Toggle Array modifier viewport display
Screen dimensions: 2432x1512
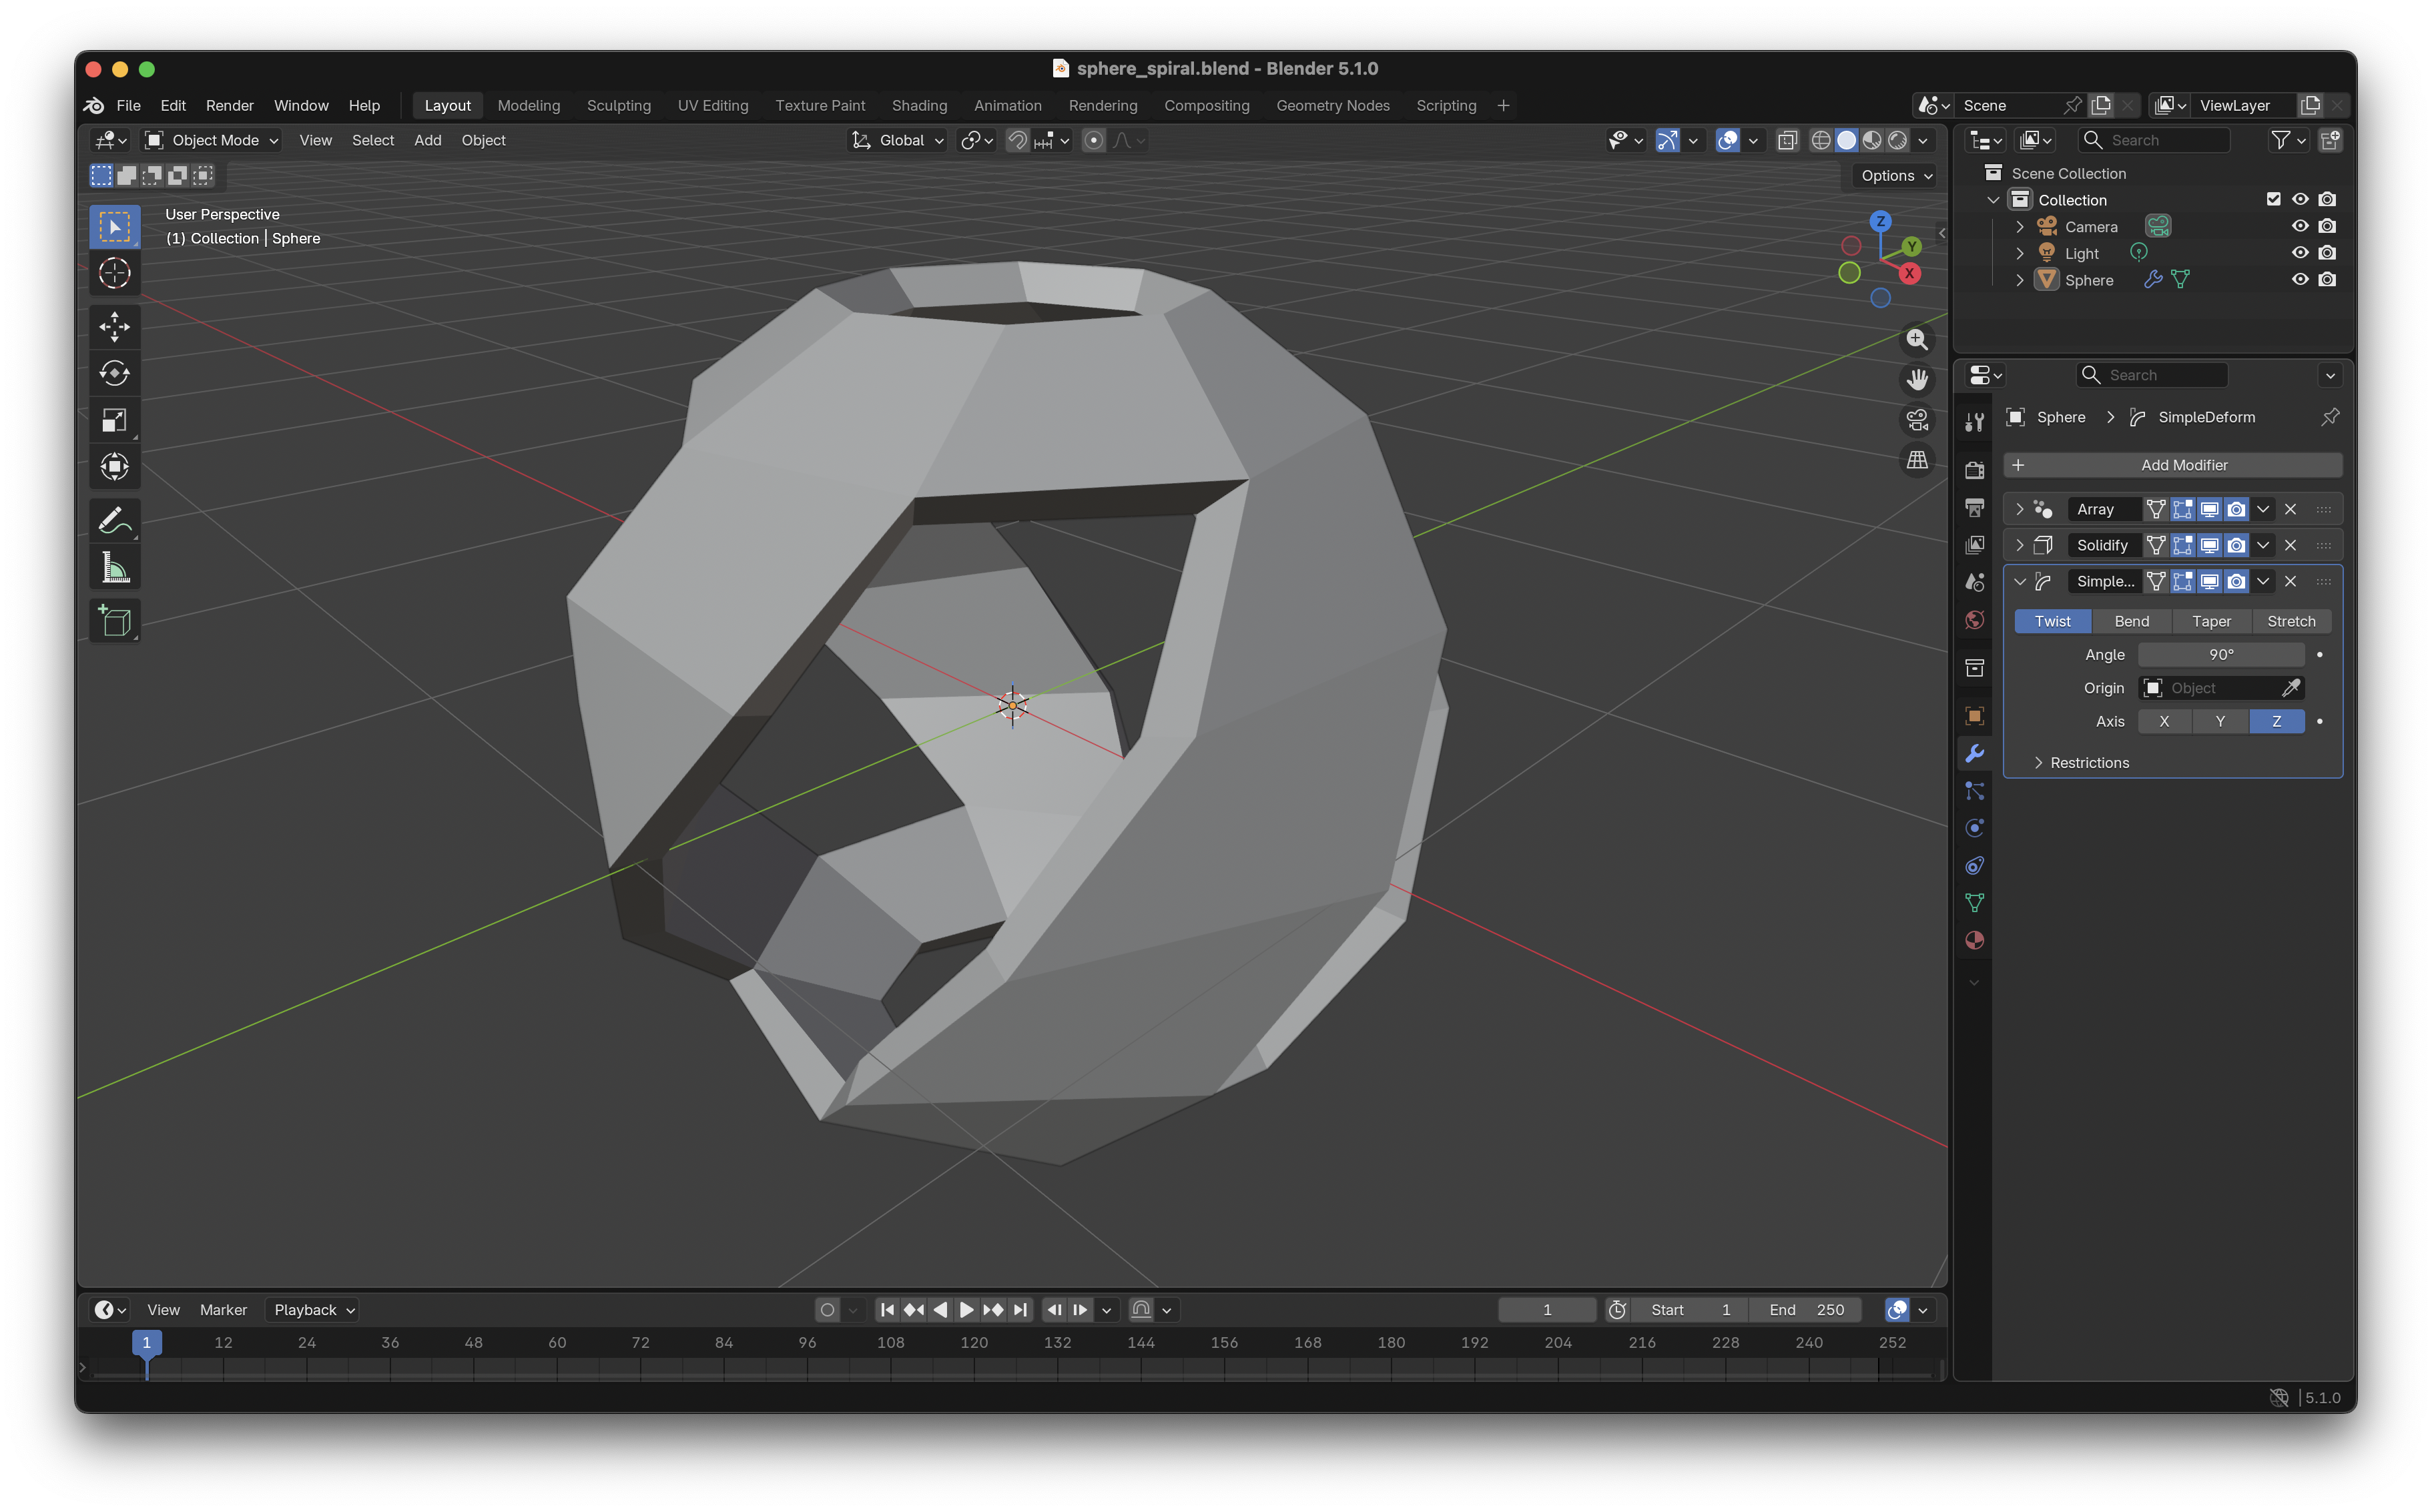coord(2209,509)
